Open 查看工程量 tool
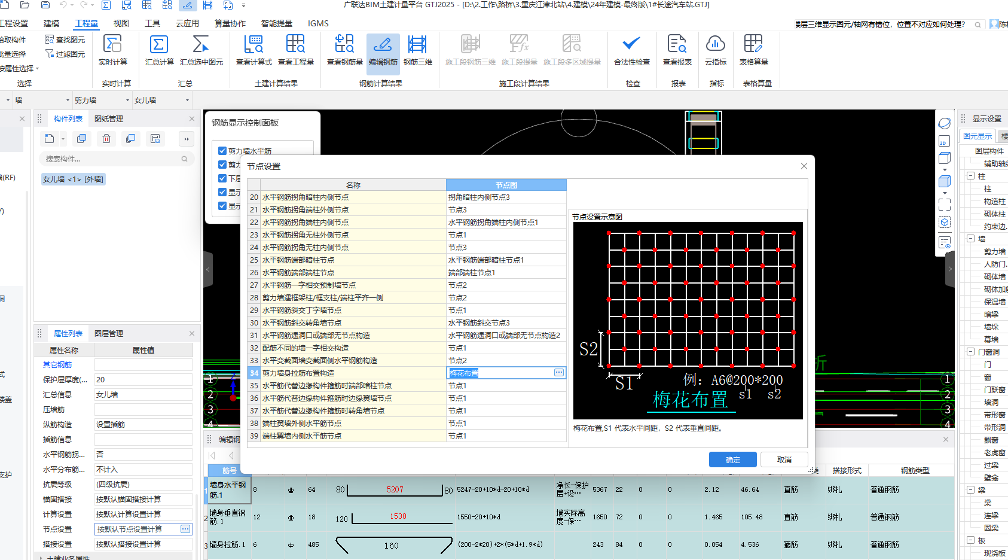 click(x=296, y=50)
